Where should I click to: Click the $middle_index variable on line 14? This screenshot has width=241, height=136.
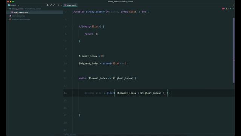[x=93, y=93]
